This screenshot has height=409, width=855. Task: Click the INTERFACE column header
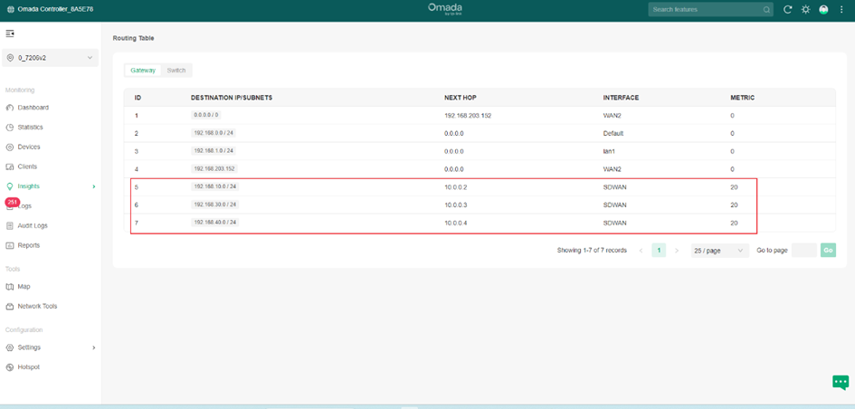[621, 98]
